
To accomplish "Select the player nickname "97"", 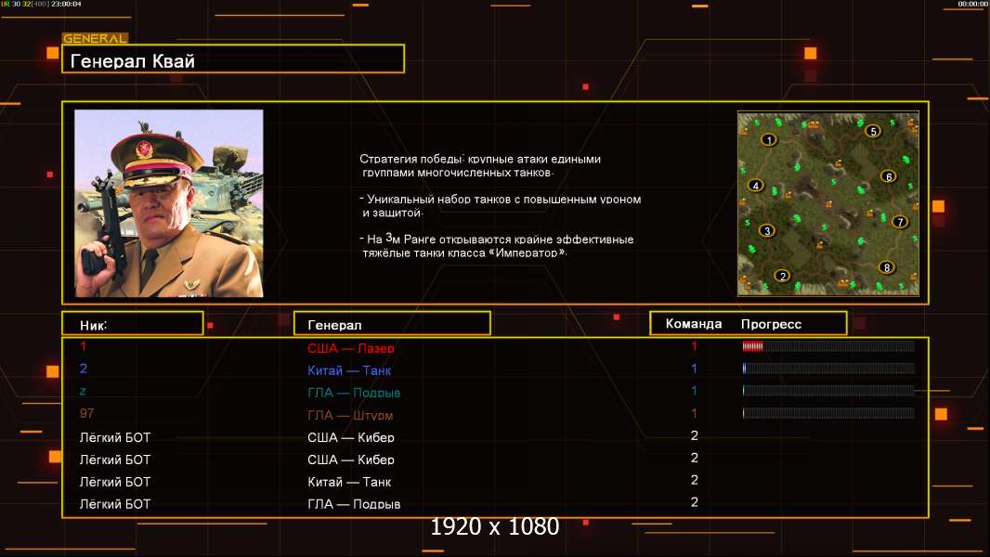I will click(86, 413).
